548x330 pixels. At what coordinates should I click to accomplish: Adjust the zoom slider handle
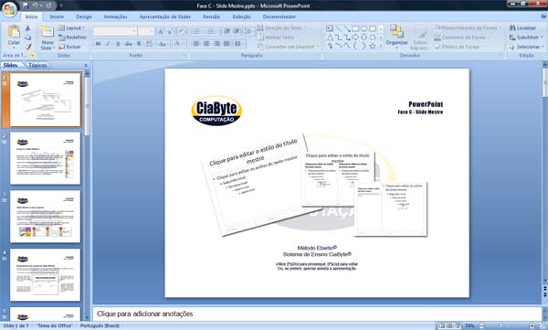[x=501, y=325]
